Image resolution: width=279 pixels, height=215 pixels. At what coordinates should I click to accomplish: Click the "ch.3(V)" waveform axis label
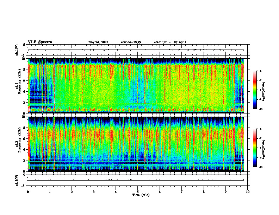click(x=17, y=180)
